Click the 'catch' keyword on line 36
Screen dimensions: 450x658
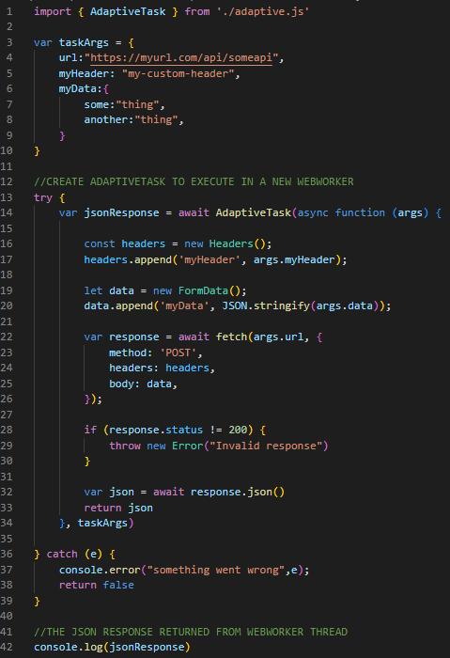pos(62,555)
